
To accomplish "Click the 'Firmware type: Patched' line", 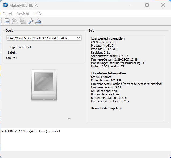I will click(x=126, y=84).
